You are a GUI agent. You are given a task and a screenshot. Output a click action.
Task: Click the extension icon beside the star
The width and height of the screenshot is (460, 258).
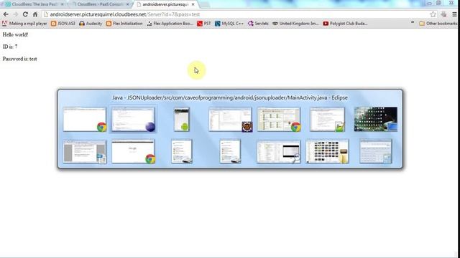443,14
